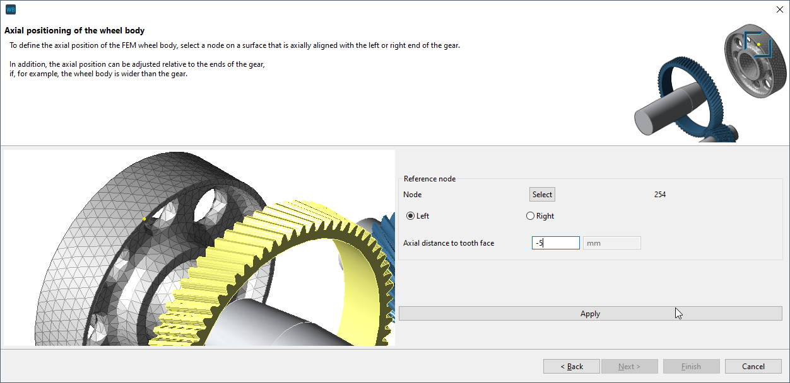Click the Finish button

pyautogui.click(x=691, y=367)
